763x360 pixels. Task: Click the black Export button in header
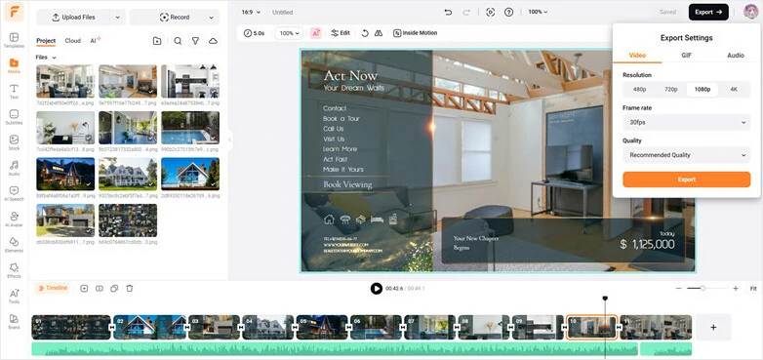[x=708, y=12]
